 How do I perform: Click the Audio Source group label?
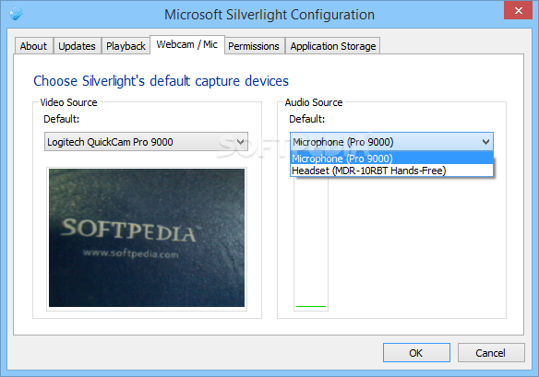point(314,102)
